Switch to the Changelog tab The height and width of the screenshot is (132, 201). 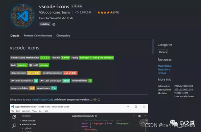coord(63,36)
